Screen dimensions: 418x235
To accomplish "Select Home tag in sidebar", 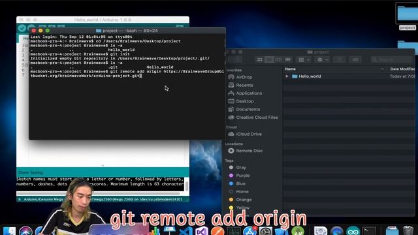I will click(x=239, y=191).
